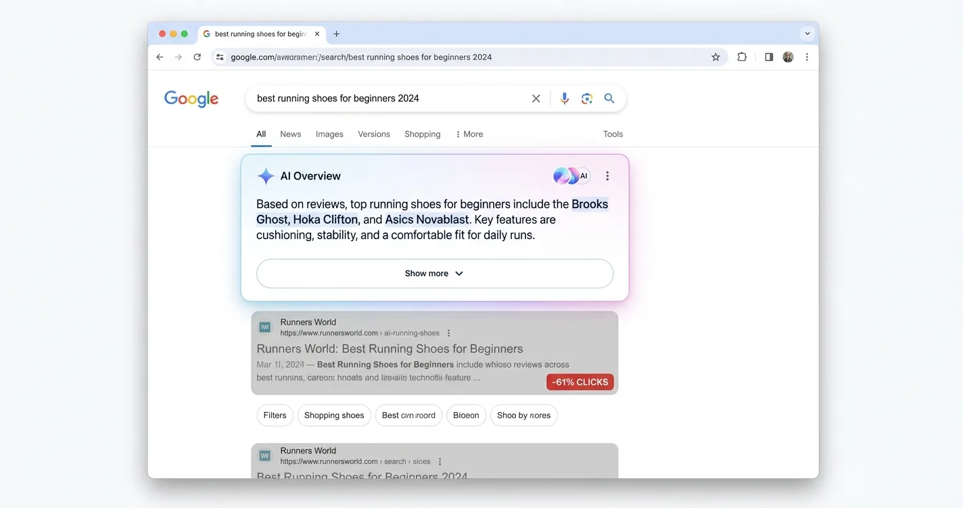
Task: Switch to the Versions tab
Action: point(374,134)
